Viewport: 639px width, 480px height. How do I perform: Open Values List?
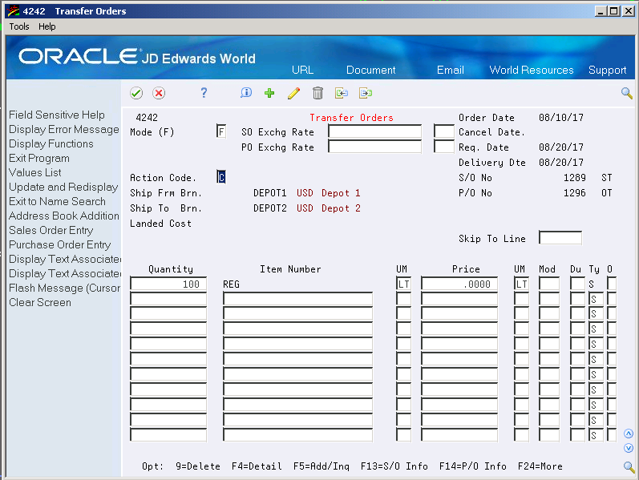[x=35, y=173]
